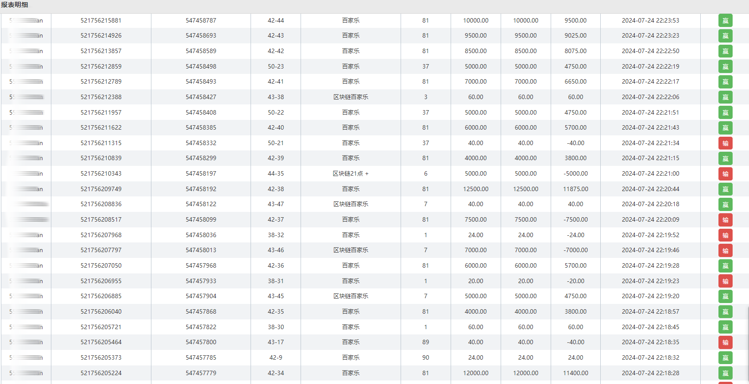The width and height of the screenshot is (749, 384).
Task: Select order number 521756214926
Action: [x=101, y=35]
